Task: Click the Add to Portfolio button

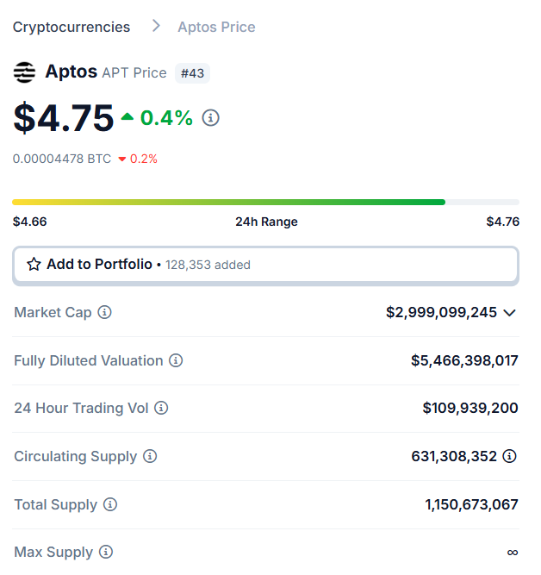Action: tap(265, 266)
